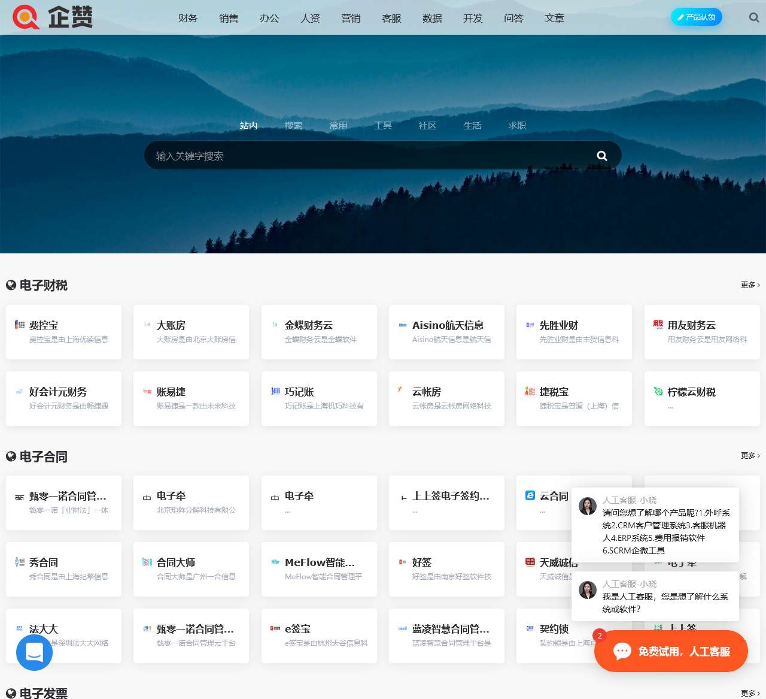This screenshot has height=699, width=766.
Task: Switch to the 社区 search tab
Action: click(427, 125)
